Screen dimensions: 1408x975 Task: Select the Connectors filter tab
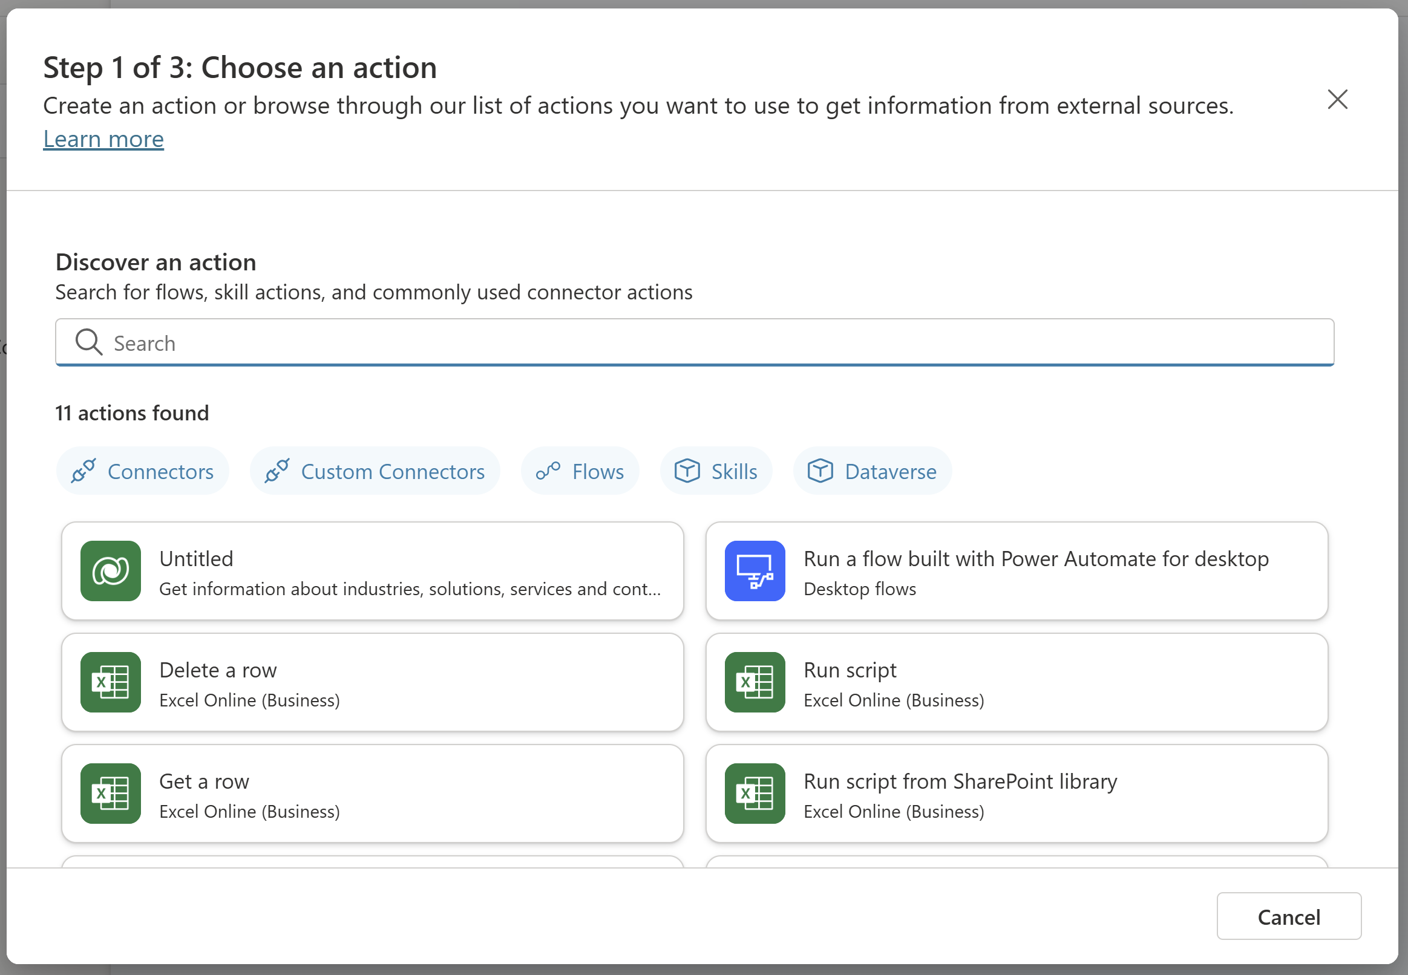click(x=142, y=471)
